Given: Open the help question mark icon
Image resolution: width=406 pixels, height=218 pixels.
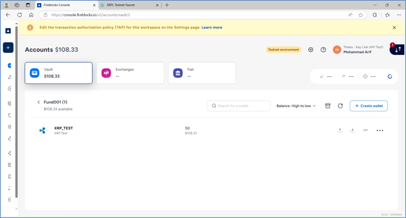Looking at the screenshot, I should coord(323,50).
